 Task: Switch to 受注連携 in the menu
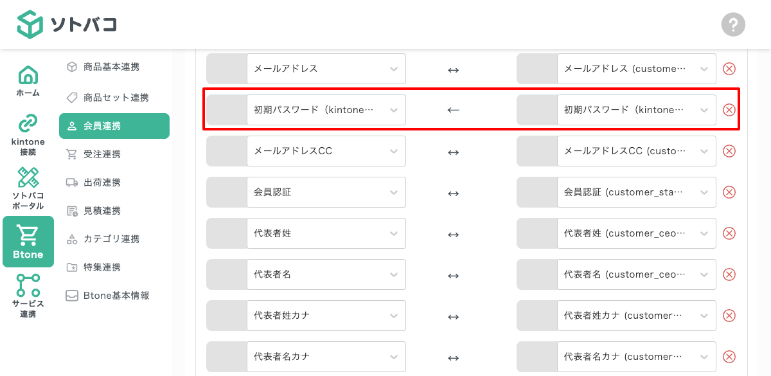tap(114, 154)
